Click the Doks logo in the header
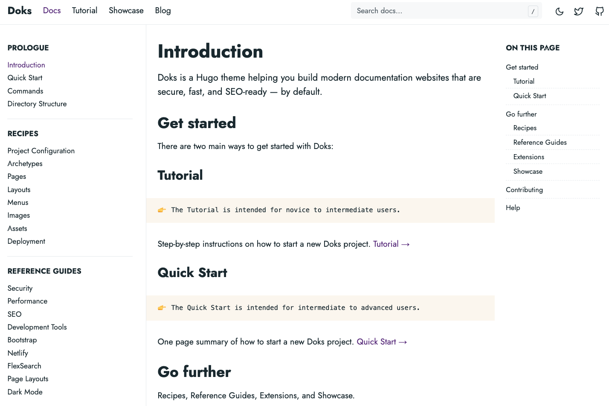 click(20, 11)
